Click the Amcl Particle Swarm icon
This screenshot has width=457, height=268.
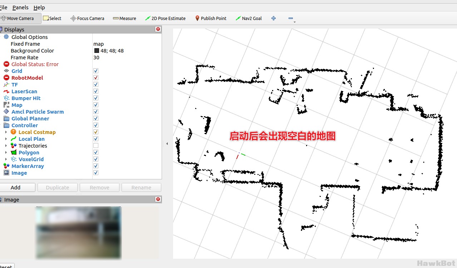point(6,111)
